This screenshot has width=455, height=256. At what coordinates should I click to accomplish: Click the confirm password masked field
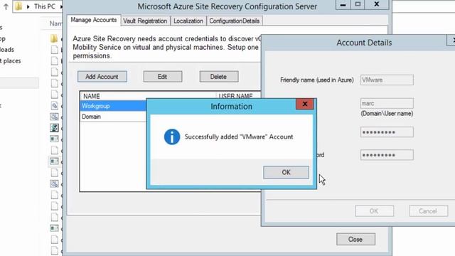pos(387,155)
